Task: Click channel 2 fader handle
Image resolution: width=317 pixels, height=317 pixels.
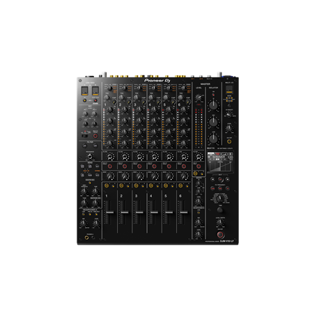Action: pos(125,212)
